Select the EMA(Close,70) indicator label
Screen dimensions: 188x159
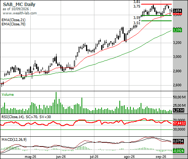click(14, 24)
